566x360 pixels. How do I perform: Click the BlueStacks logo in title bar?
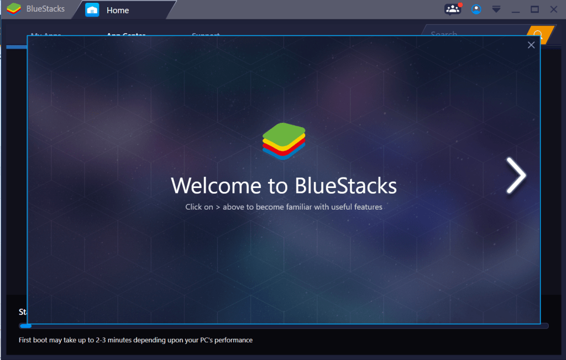(x=14, y=9)
